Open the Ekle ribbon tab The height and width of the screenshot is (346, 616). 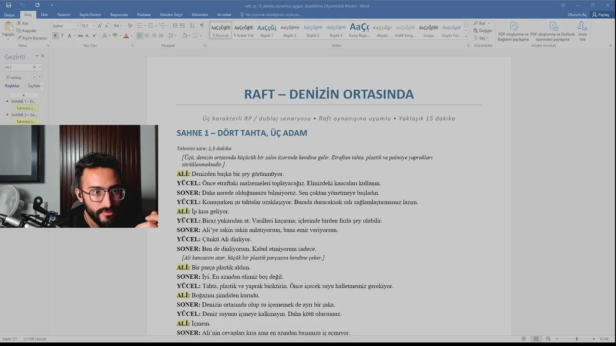[x=44, y=15]
